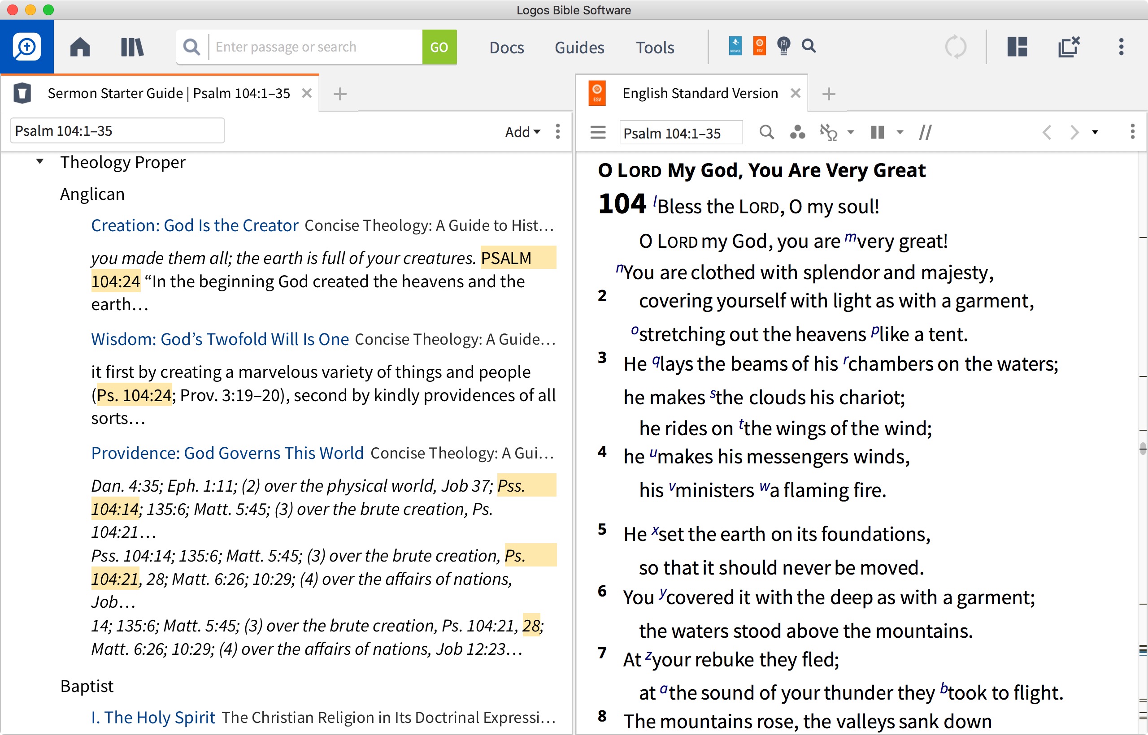The image size is (1148, 735).
Task: Collapse the Theology Proper section
Action: 40,161
